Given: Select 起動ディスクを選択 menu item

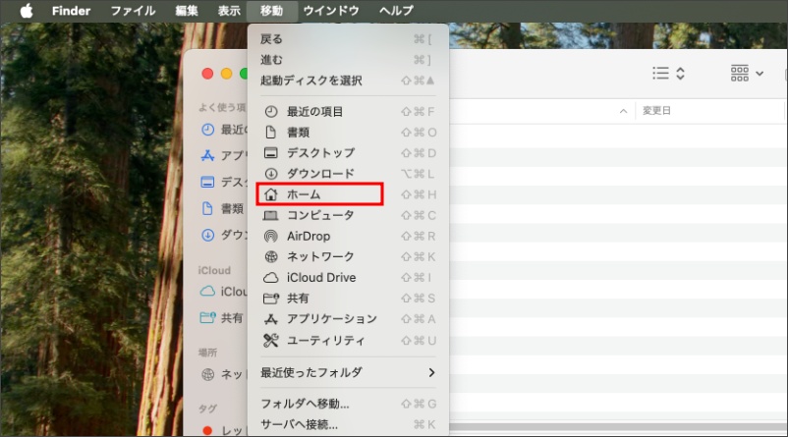Looking at the screenshot, I should point(311,81).
